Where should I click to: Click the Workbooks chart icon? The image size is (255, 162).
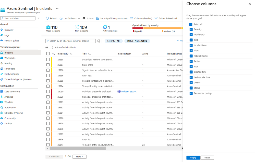(2, 58)
